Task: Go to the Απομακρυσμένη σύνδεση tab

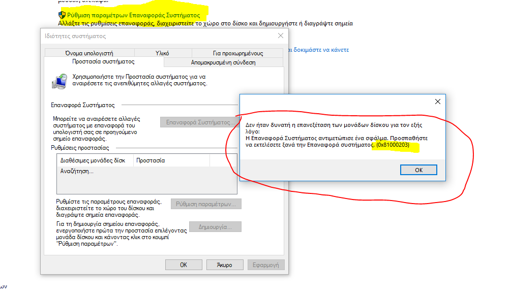Action: (x=223, y=62)
